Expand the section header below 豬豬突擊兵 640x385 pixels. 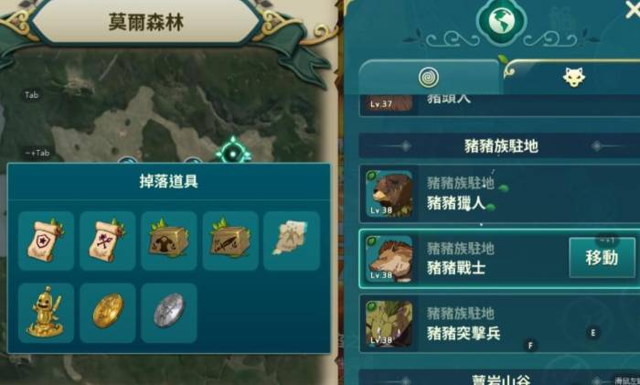point(499,378)
